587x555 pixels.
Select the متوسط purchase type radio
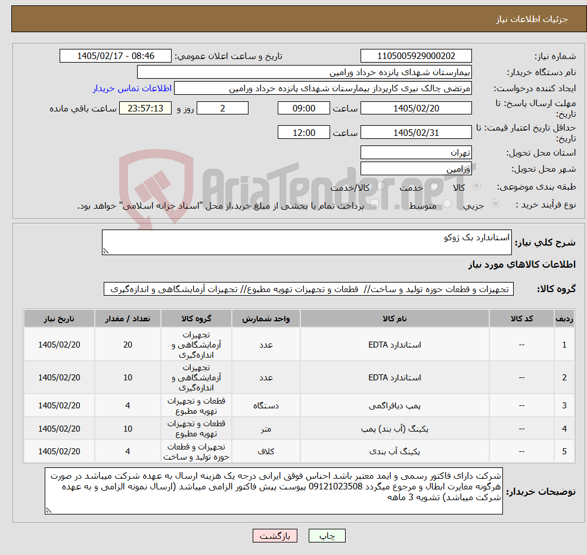tap(448, 204)
